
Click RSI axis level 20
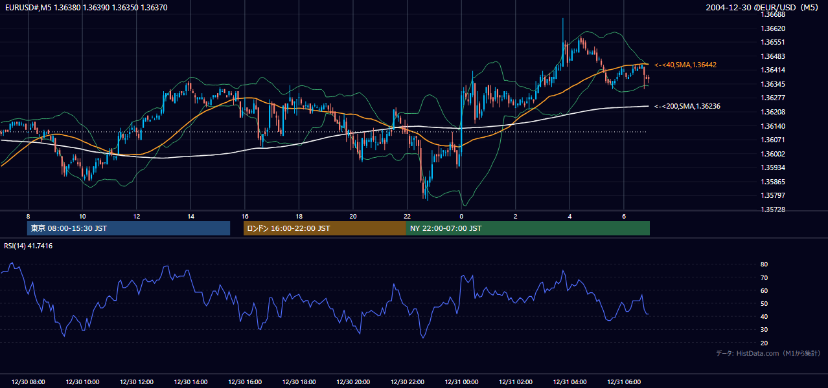(x=764, y=343)
